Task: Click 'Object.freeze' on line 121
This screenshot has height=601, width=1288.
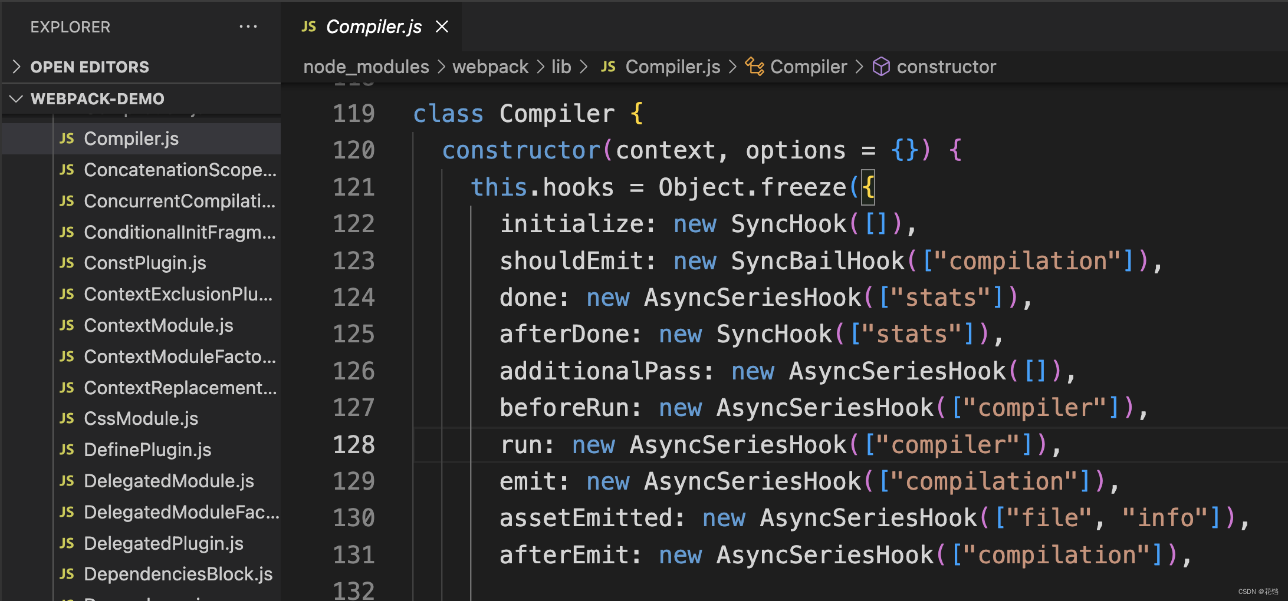Action: pyautogui.click(x=753, y=187)
